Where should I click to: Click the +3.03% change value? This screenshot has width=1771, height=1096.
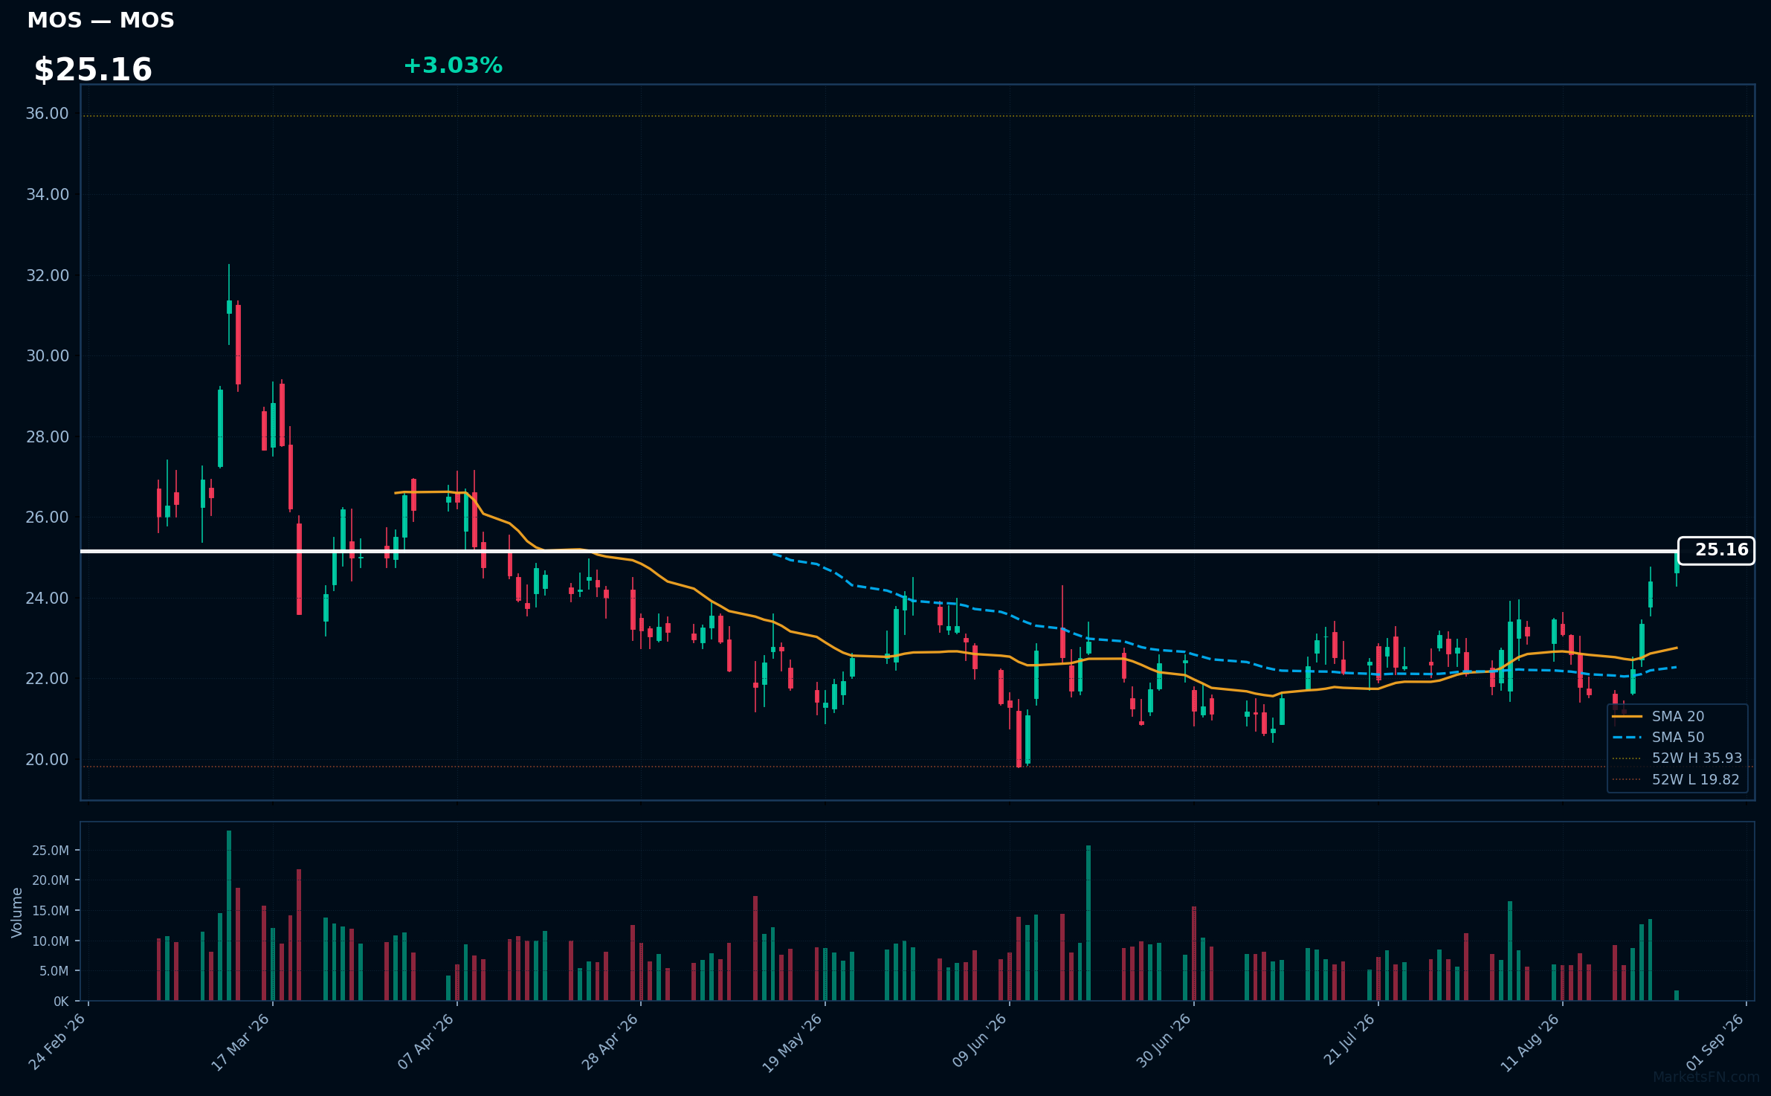(x=453, y=65)
